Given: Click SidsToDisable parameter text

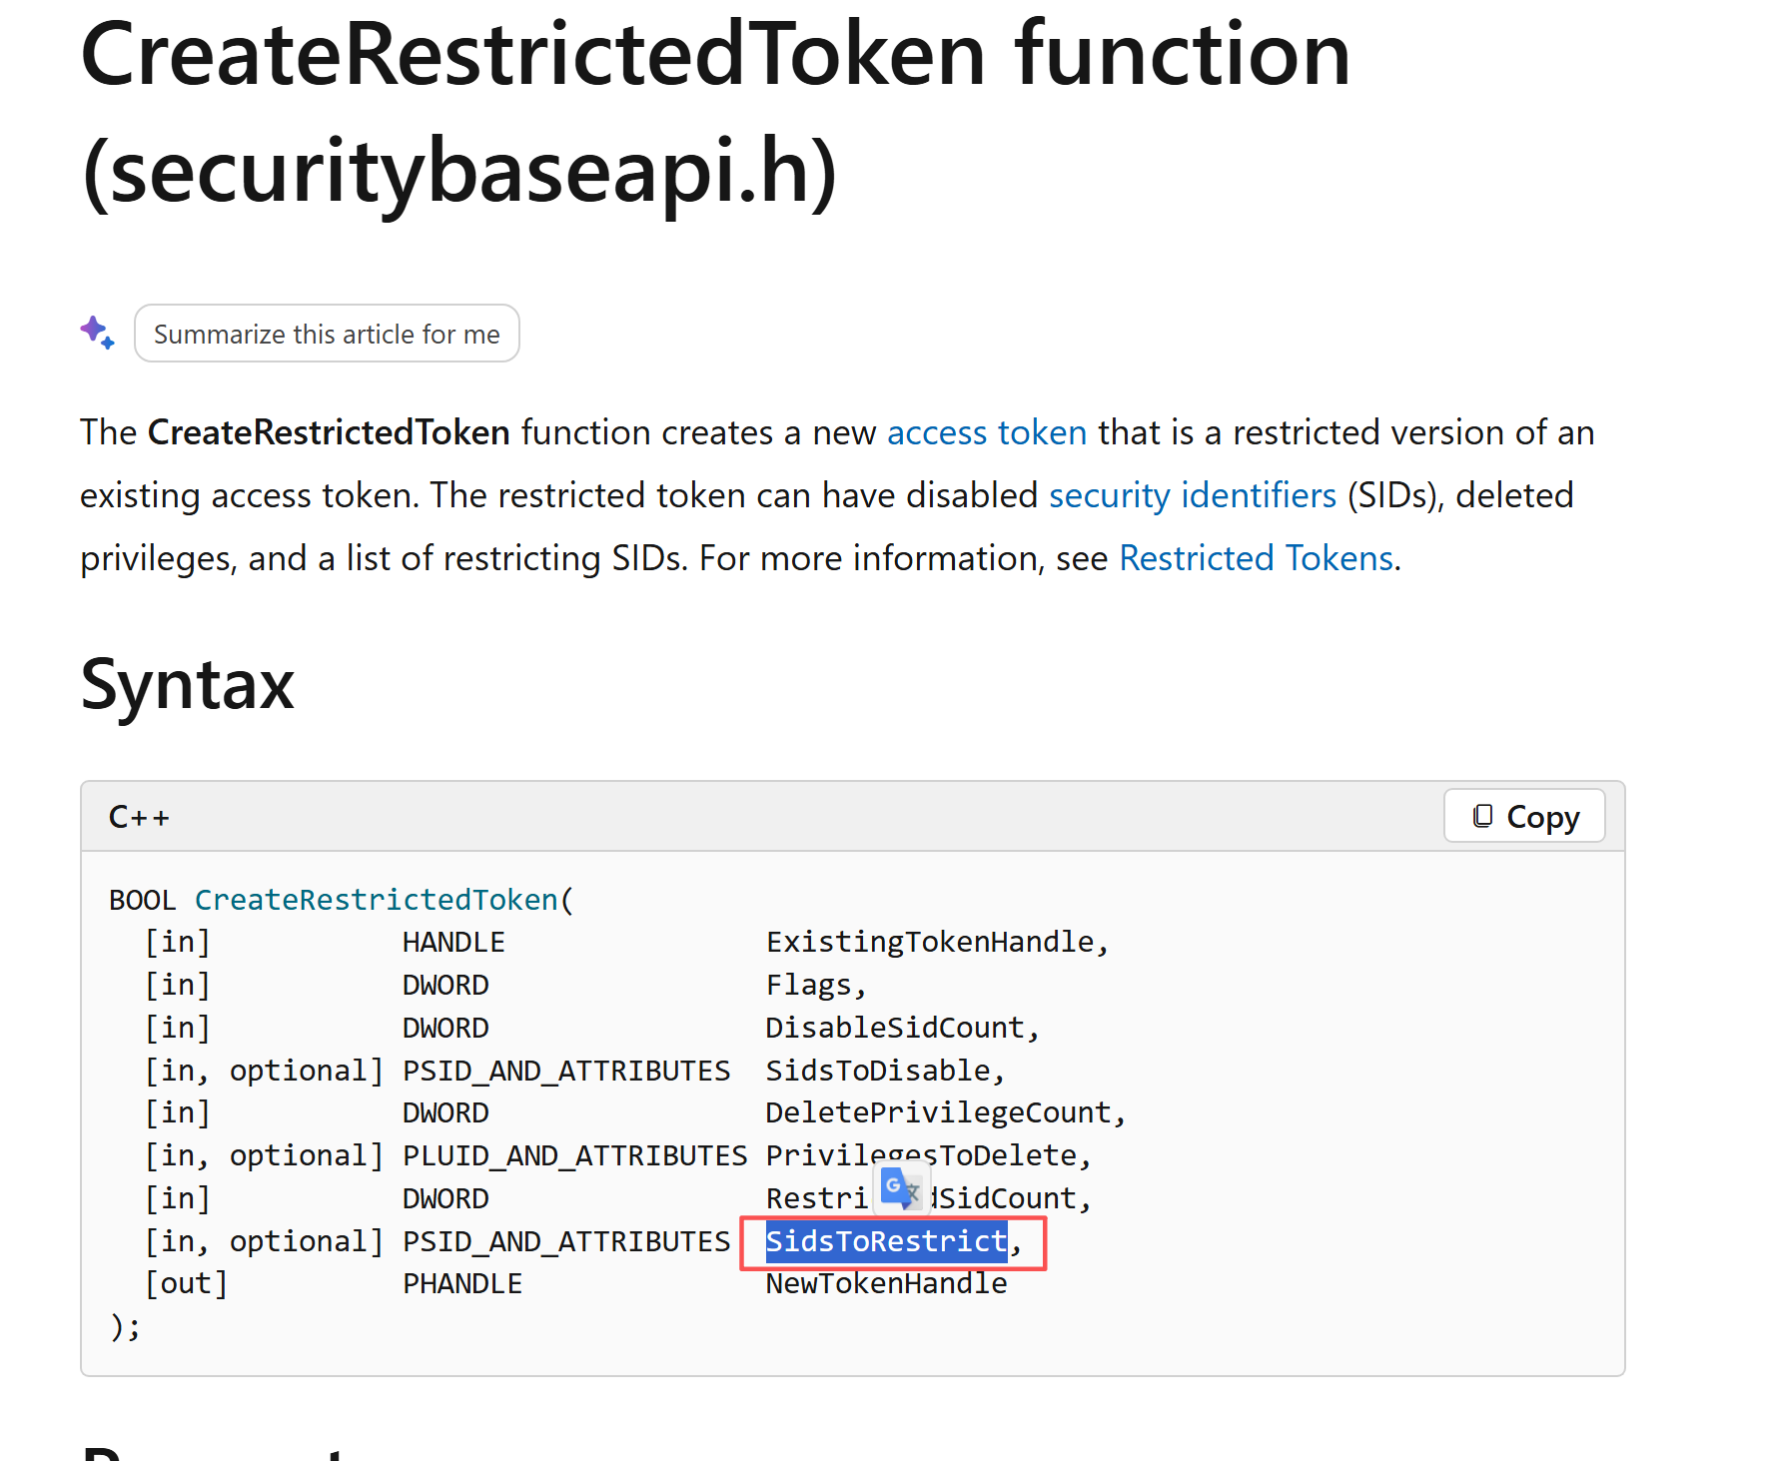Looking at the screenshot, I should (x=878, y=1071).
